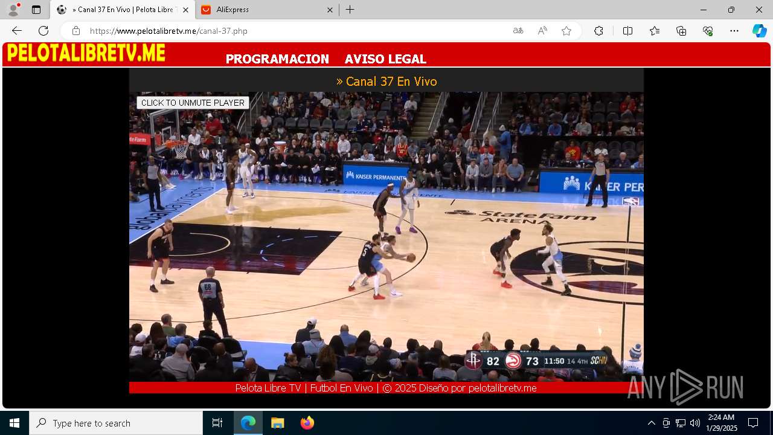Open the AVISO LEGAL menu item
773x435 pixels.
[385, 59]
